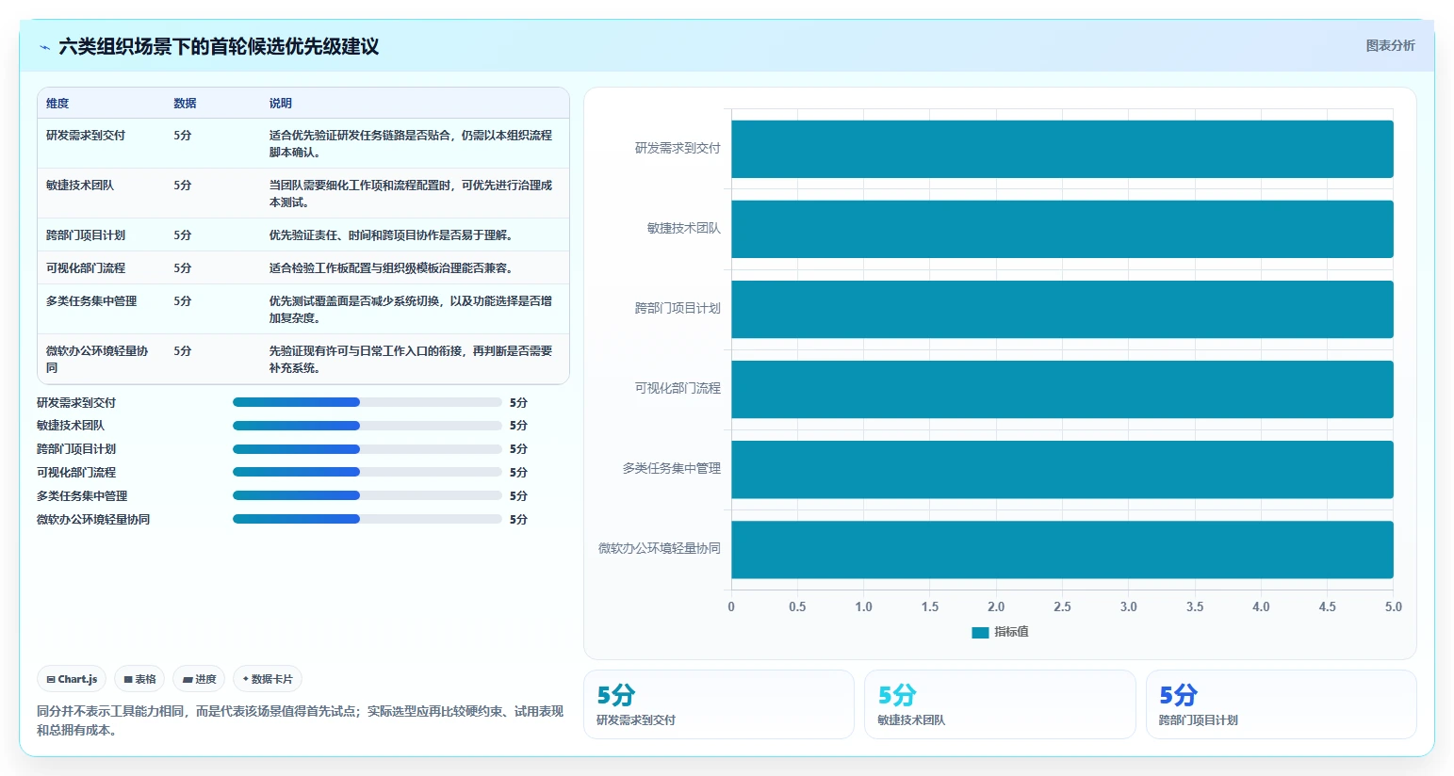Click the 数据 column header
This screenshot has height=776, width=1454.
coord(185,104)
